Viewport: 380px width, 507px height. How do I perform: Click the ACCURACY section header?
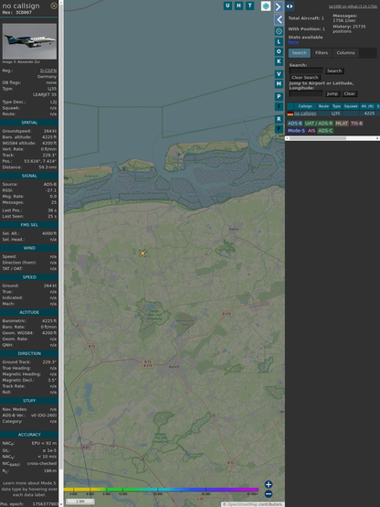tap(29, 435)
